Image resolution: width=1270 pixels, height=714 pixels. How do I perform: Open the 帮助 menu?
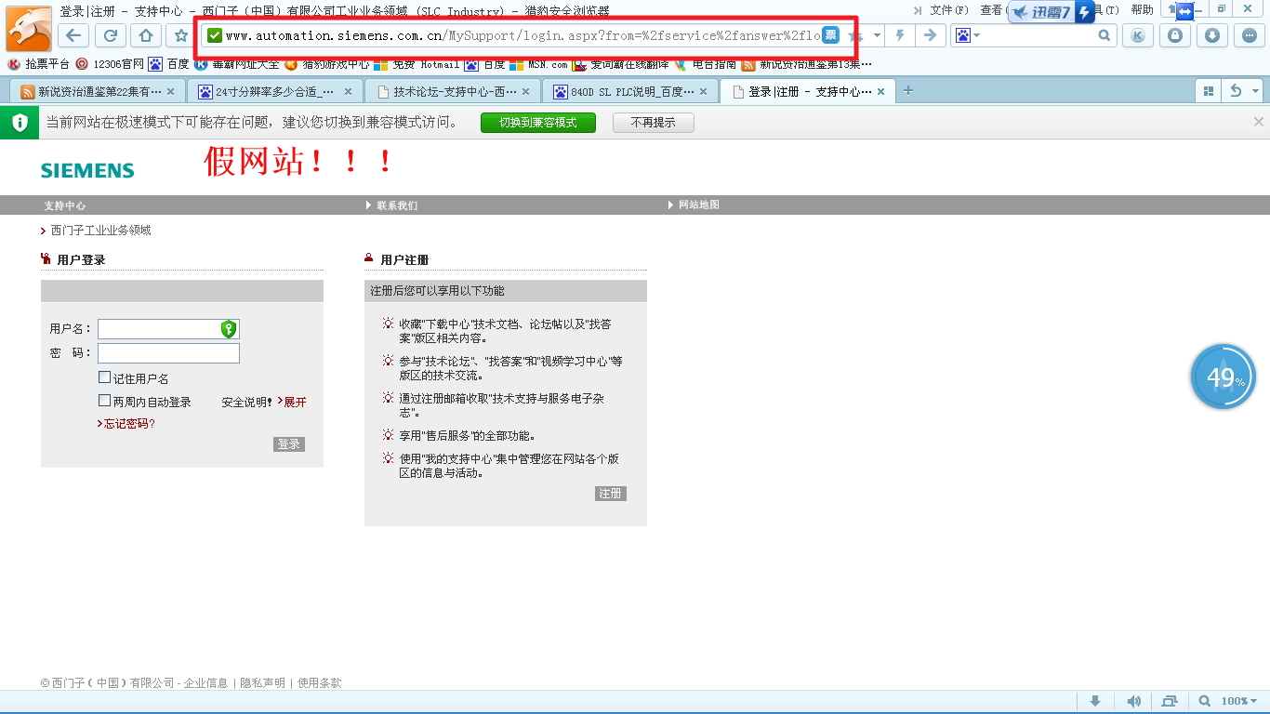pyautogui.click(x=1143, y=10)
